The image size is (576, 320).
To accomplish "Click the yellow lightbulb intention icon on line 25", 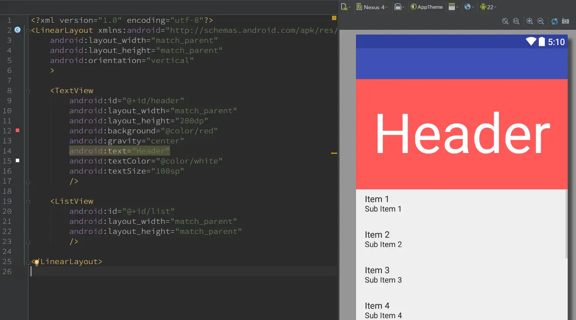I will [37, 262].
